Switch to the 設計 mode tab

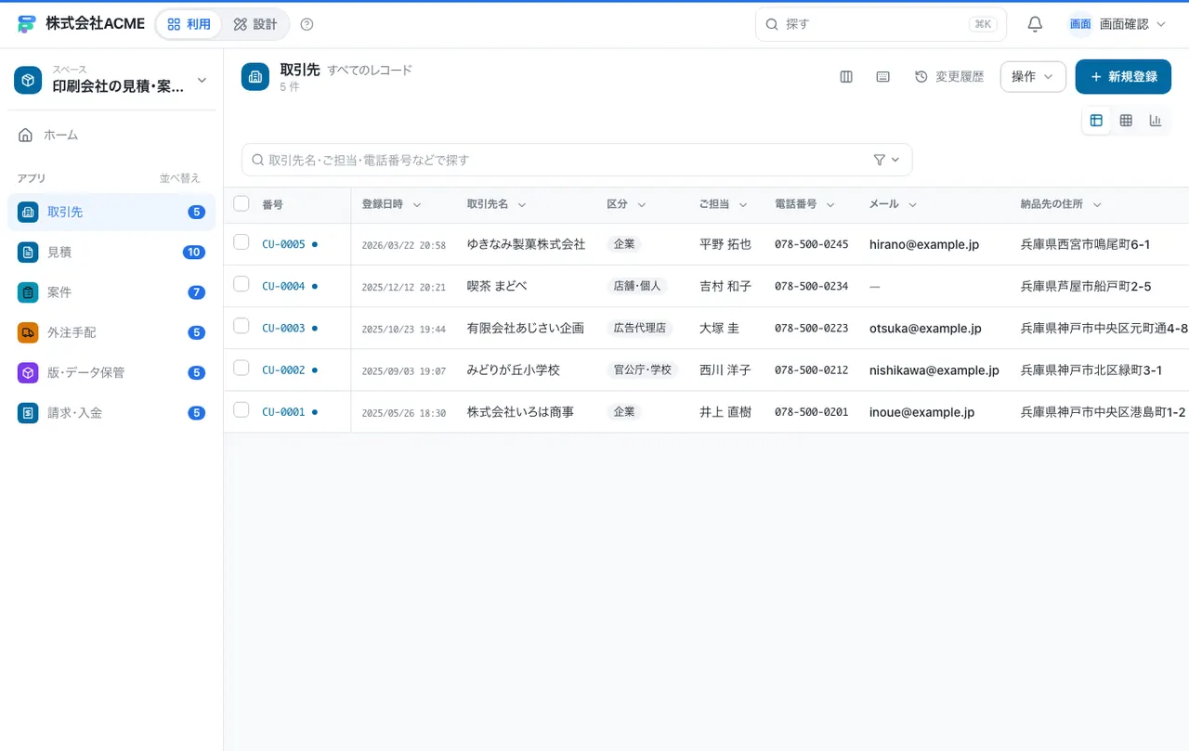pos(255,24)
